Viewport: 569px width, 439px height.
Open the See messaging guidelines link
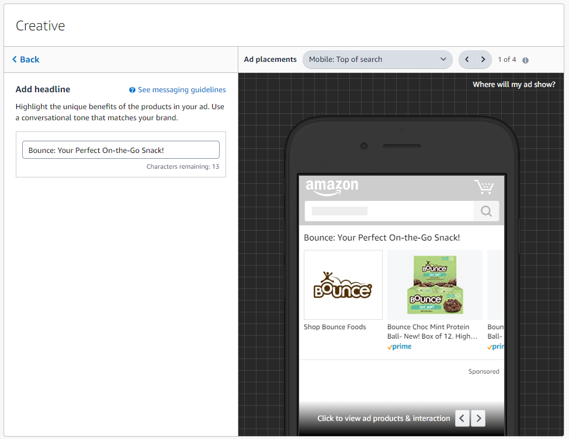182,89
